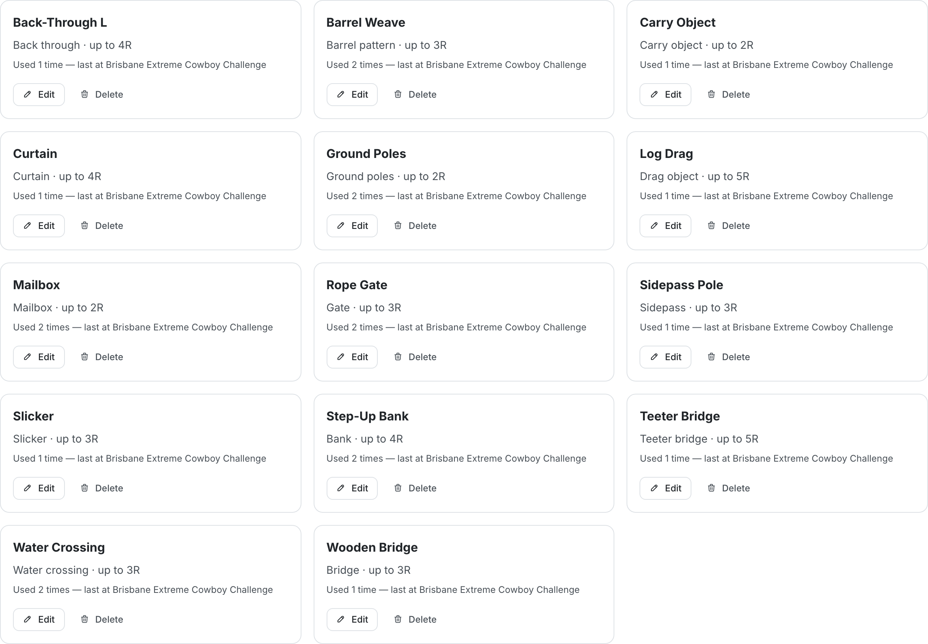Image resolution: width=928 pixels, height=644 pixels.
Task: Click the trash icon on Carry Object card
Action: (712, 94)
